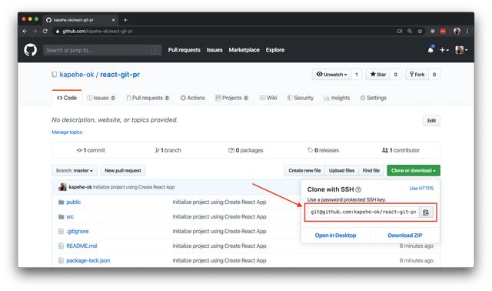The width and height of the screenshot is (492, 291).
Task: Copy SSH clone URL with clipboard icon
Action: (x=426, y=212)
